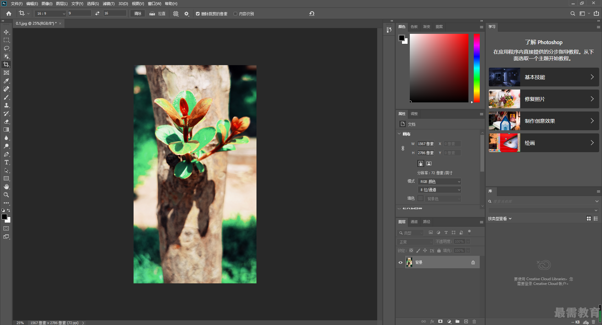Open the crop tool preset dropdown arrow
Screen dimensions: 602x325
(x=28, y=14)
